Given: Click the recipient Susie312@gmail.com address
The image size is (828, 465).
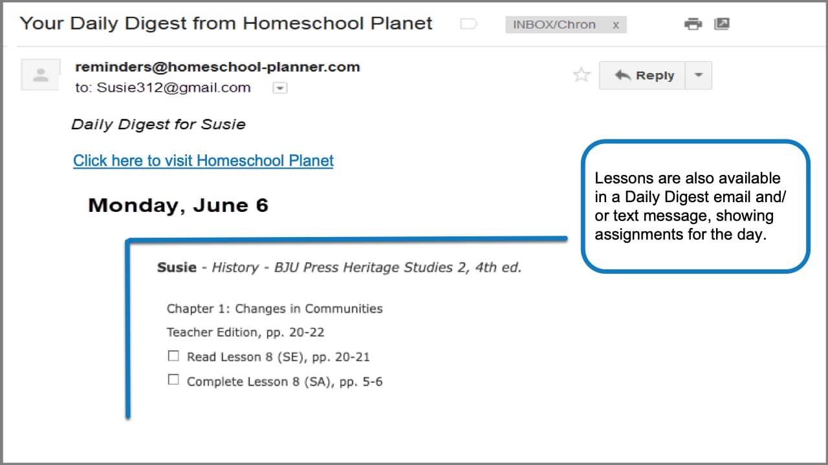Looking at the screenshot, I should tap(173, 88).
